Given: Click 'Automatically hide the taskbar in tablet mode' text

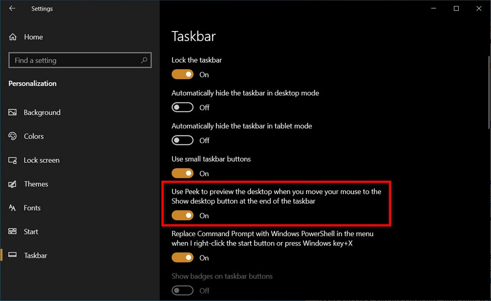Looking at the screenshot, I should coord(242,126).
